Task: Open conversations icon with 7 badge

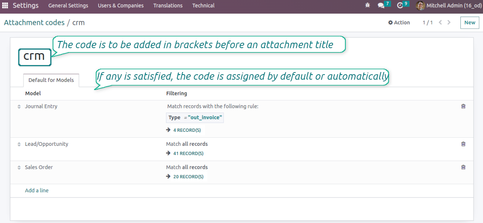Action: pyautogui.click(x=384, y=5)
